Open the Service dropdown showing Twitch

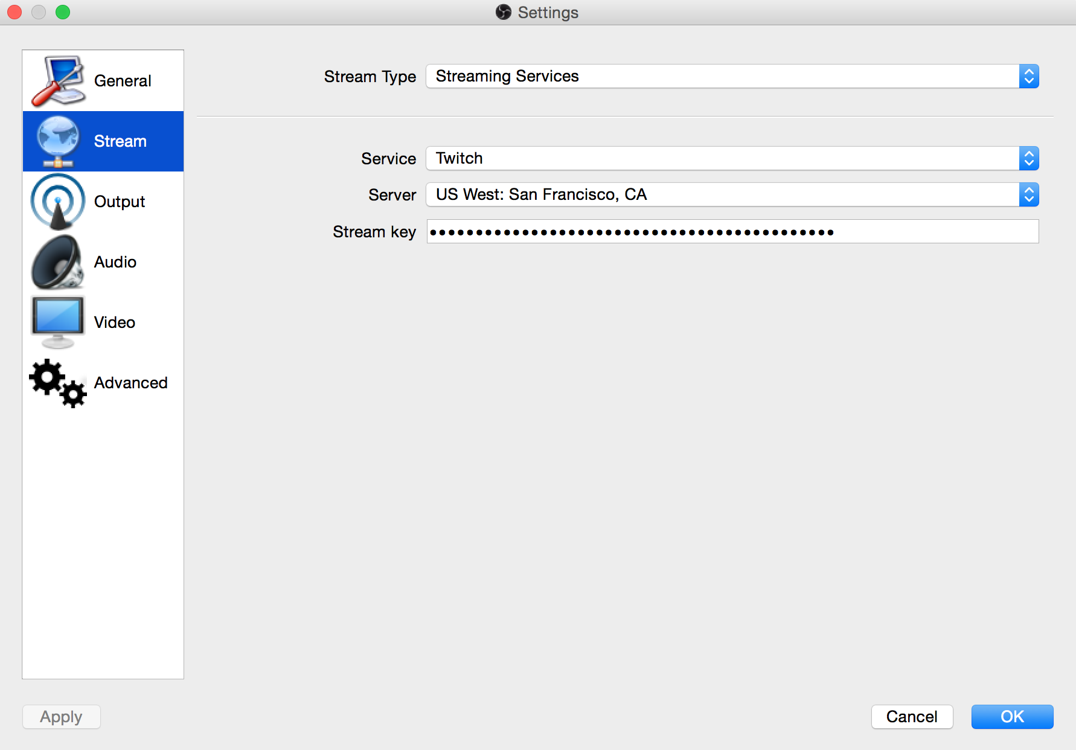coord(732,158)
